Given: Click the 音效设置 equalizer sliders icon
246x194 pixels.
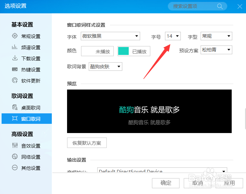Looking at the screenshot, I should tap(15, 145).
